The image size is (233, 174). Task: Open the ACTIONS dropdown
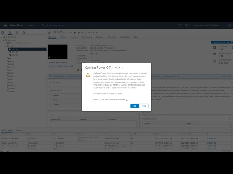tap(93, 32)
